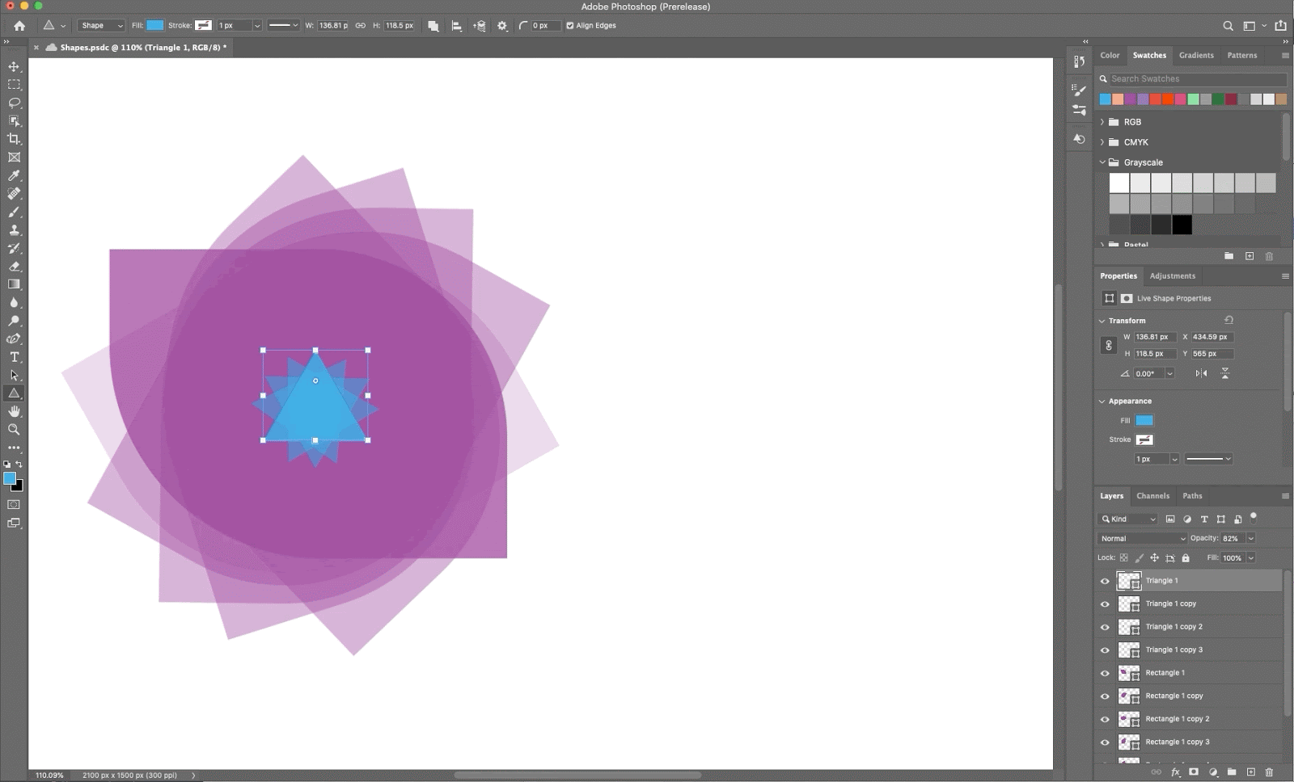Toggle visibility of Triangle 1 copy 2
1294x782 pixels.
(x=1105, y=627)
